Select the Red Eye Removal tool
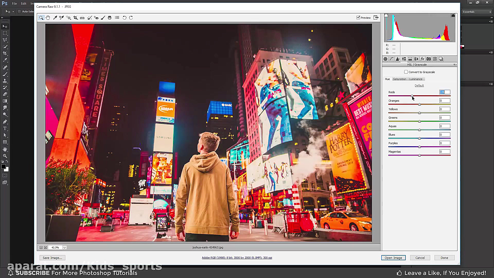Viewport: 494px width, 278px height. 96,18
